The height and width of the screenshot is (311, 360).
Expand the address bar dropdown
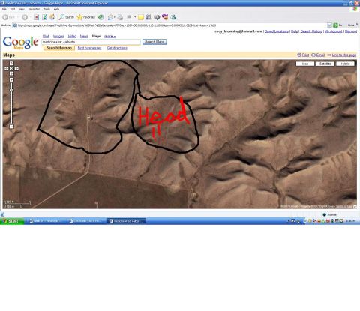[329, 25]
